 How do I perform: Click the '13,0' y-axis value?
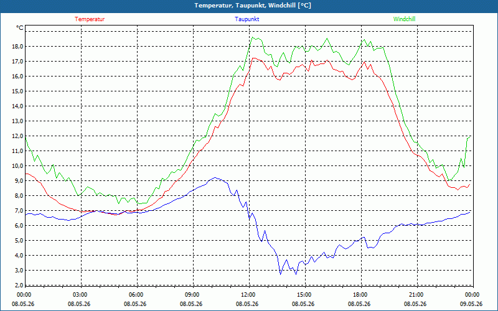[17, 121]
